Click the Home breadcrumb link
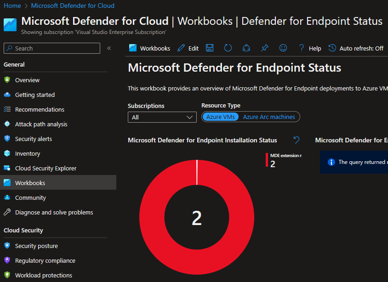Image resolution: width=388 pixels, height=282 pixels. pyautogui.click(x=12, y=6)
